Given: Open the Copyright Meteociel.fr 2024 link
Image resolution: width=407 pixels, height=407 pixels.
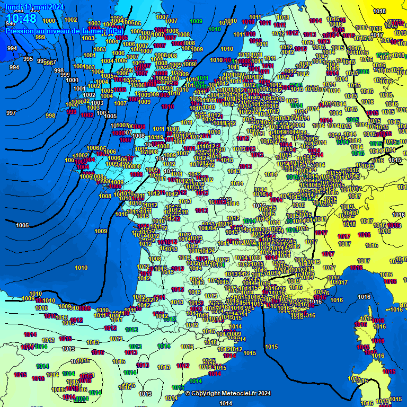Looking at the screenshot, I should pyautogui.click(x=228, y=393).
